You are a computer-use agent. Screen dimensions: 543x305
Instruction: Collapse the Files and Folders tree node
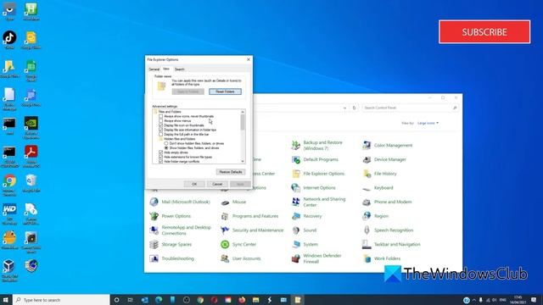[x=155, y=112]
